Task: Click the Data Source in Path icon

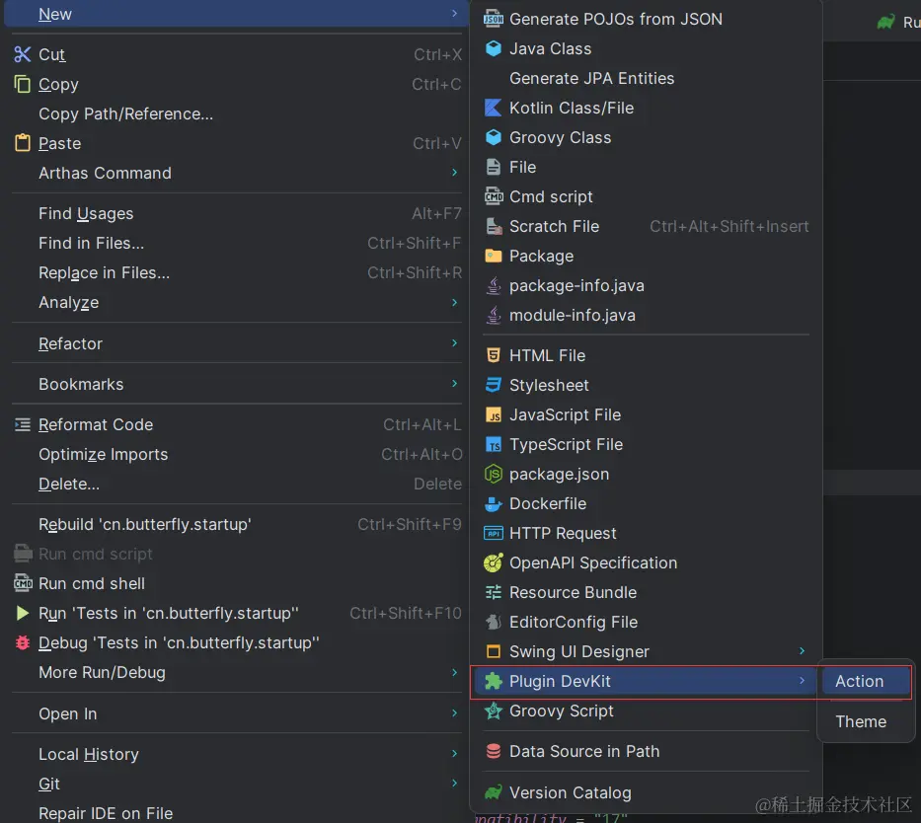Action: (x=494, y=751)
